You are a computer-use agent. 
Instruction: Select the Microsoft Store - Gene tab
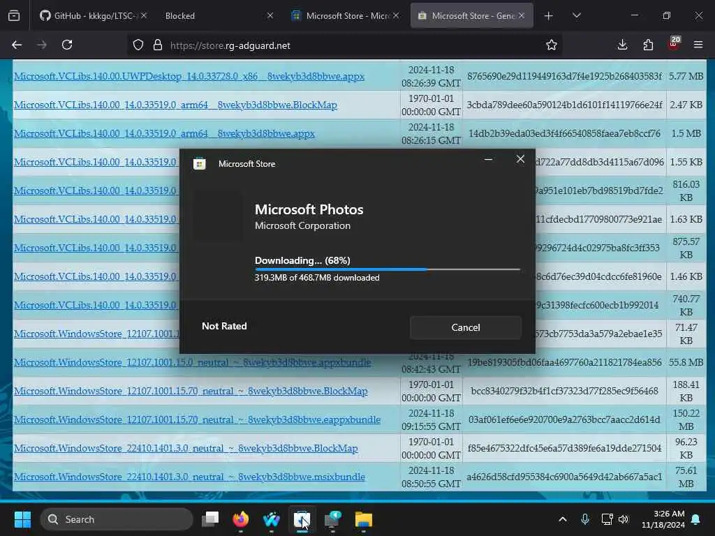click(x=471, y=16)
